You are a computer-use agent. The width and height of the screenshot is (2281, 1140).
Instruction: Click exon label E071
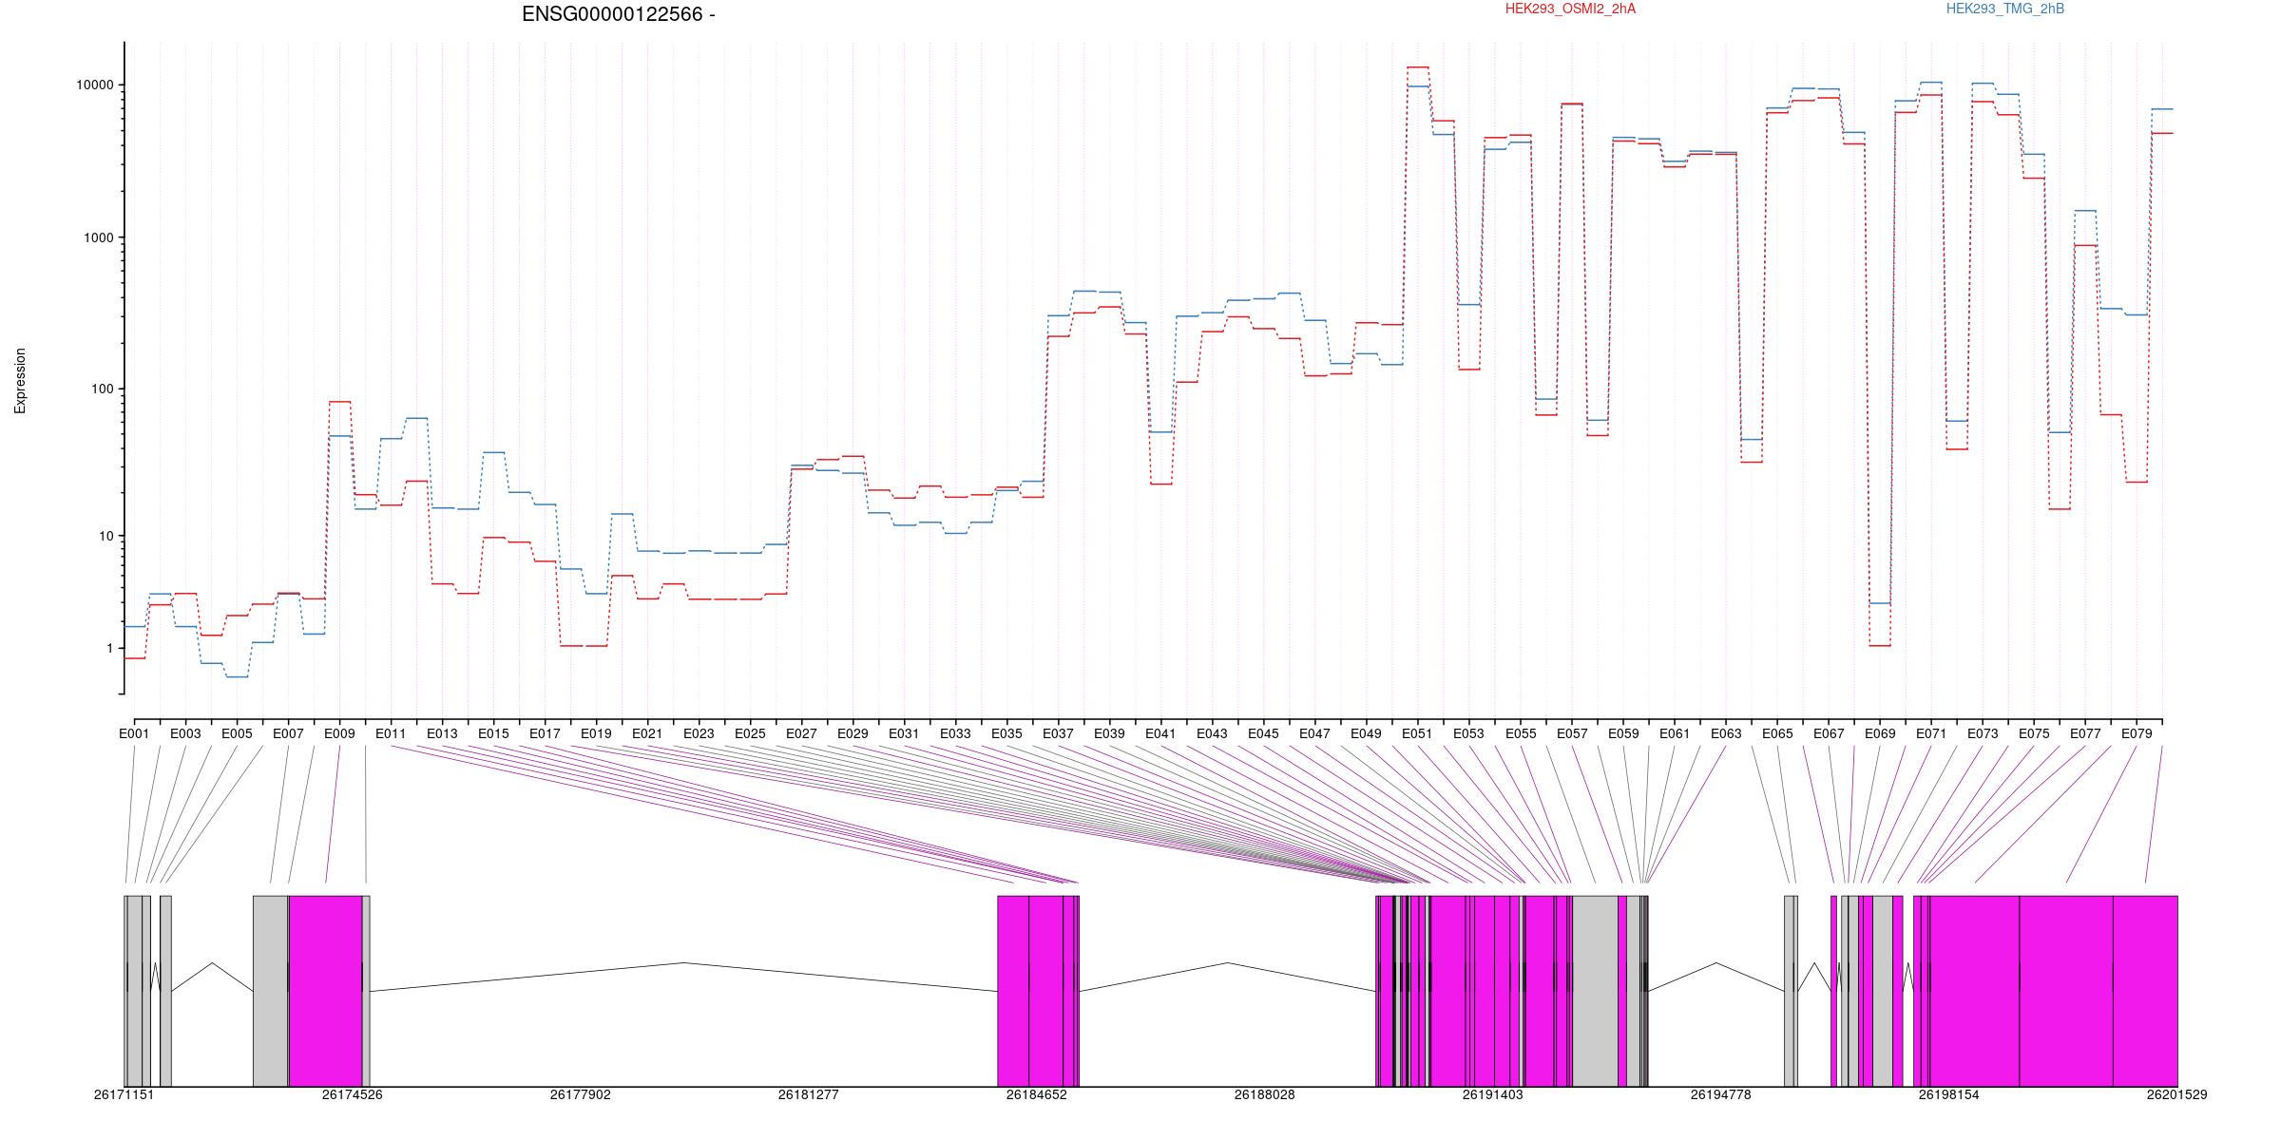click(1931, 733)
